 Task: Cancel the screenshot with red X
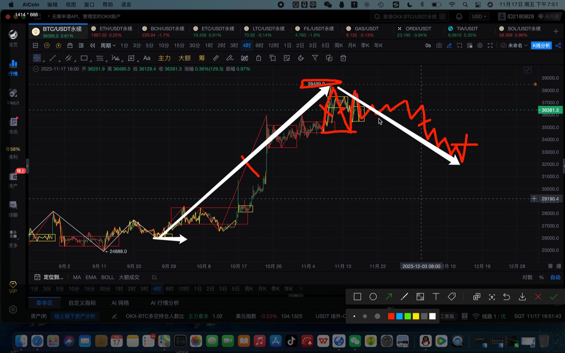[x=538, y=297]
